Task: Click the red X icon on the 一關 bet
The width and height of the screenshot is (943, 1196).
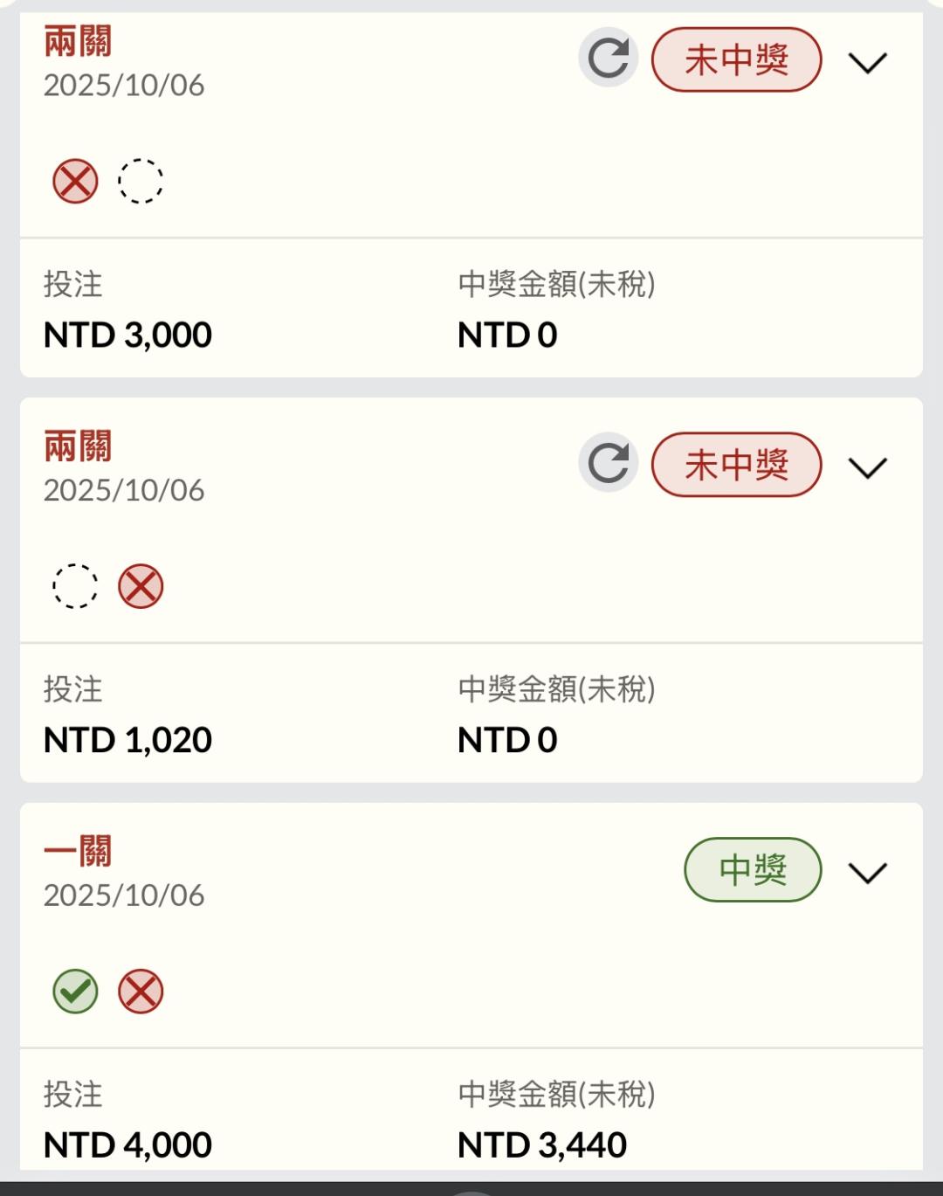Action: coord(141,992)
